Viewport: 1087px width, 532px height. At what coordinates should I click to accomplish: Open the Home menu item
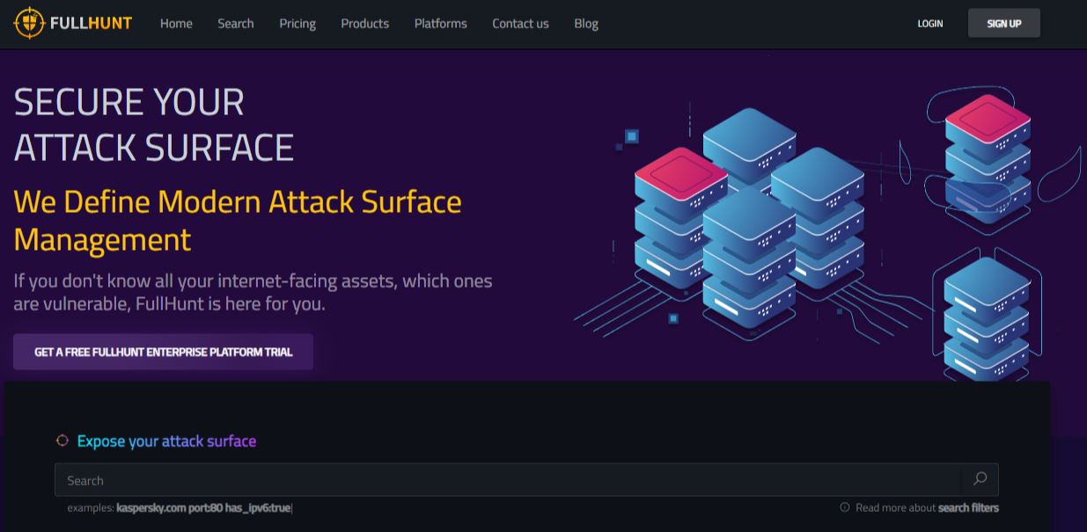coord(176,24)
